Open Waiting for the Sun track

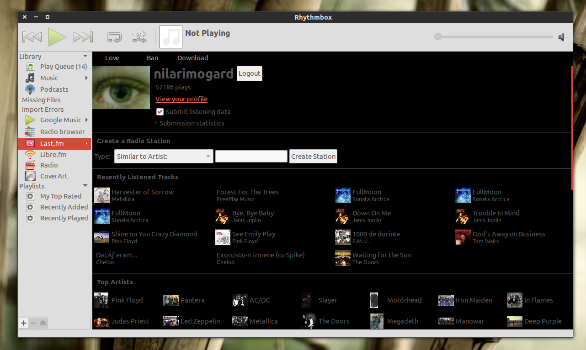[382, 255]
